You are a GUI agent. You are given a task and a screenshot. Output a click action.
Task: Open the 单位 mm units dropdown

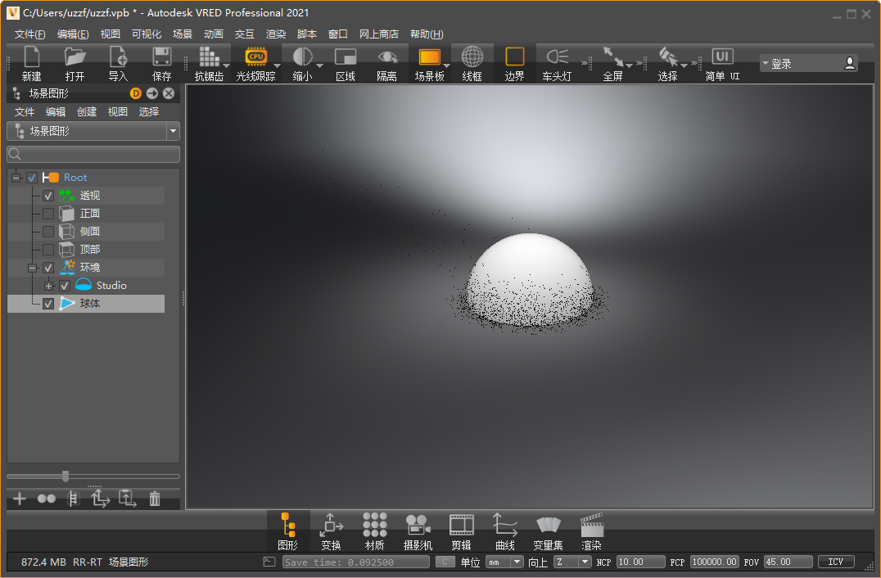(x=504, y=562)
